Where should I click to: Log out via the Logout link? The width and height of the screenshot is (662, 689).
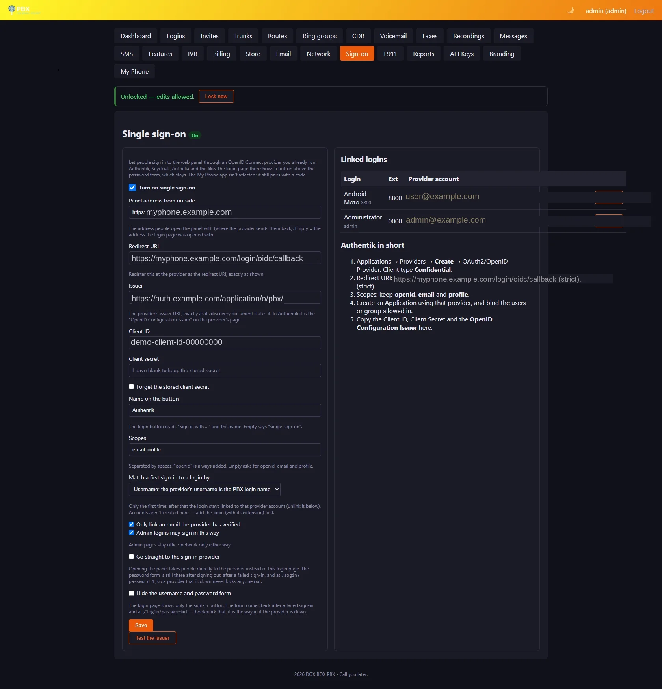pos(644,11)
